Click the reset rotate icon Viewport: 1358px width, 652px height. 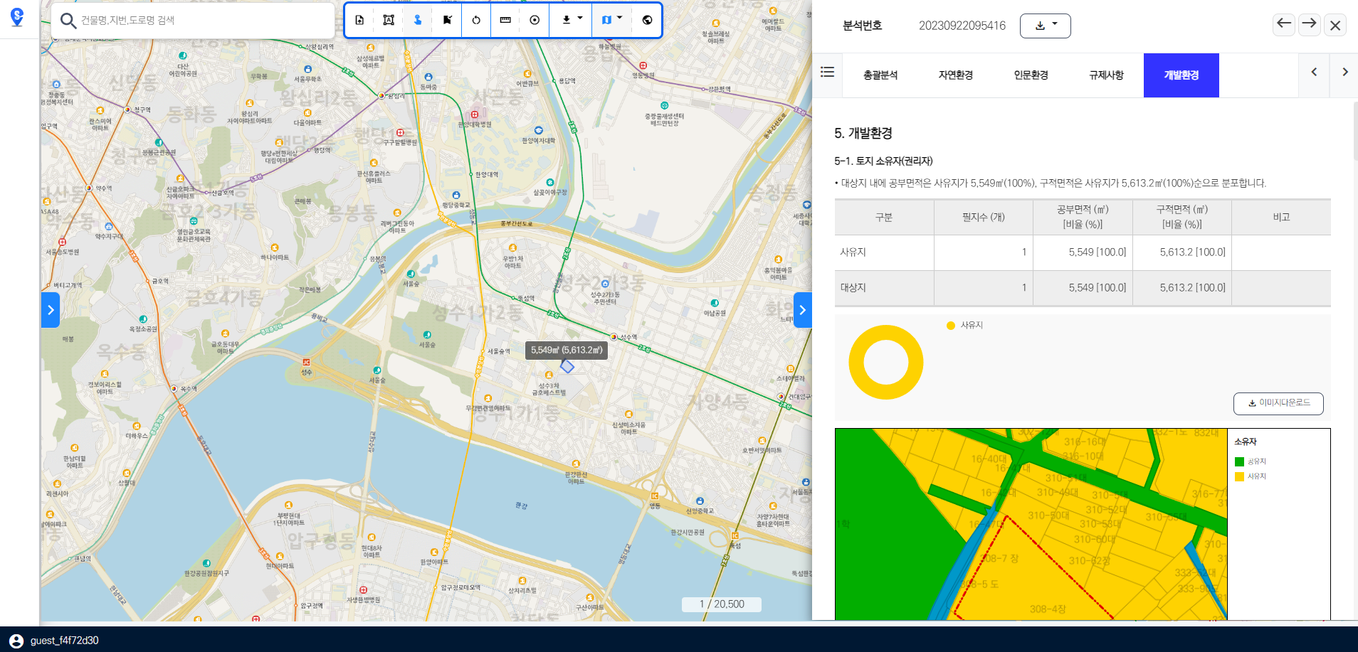[x=476, y=20]
